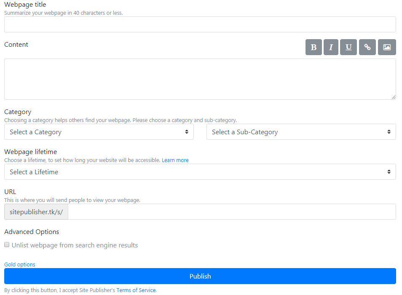Open the Learn more link
Viewport: 402px width, 295px height.
[175, 160]
